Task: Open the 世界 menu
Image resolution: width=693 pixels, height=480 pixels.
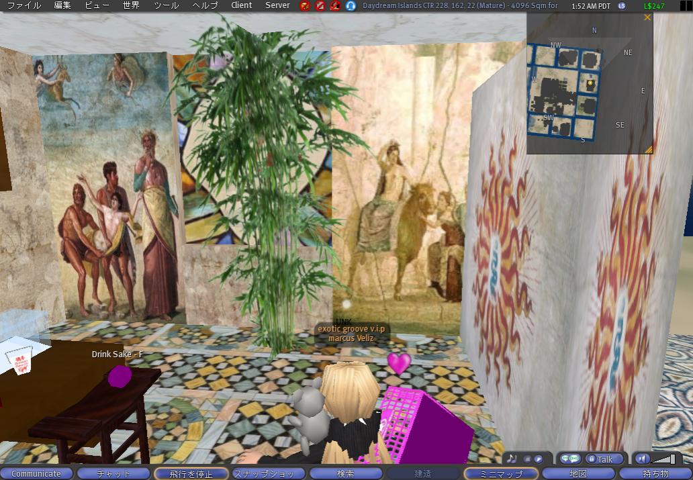Action: click(131, 5)
